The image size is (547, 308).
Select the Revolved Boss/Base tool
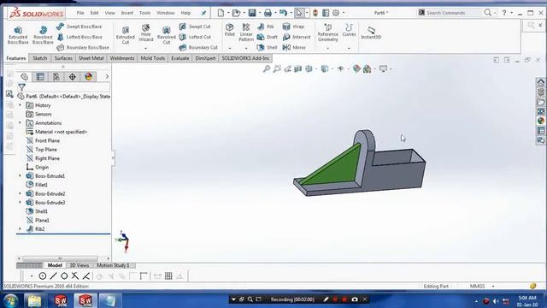click(43, 35)
